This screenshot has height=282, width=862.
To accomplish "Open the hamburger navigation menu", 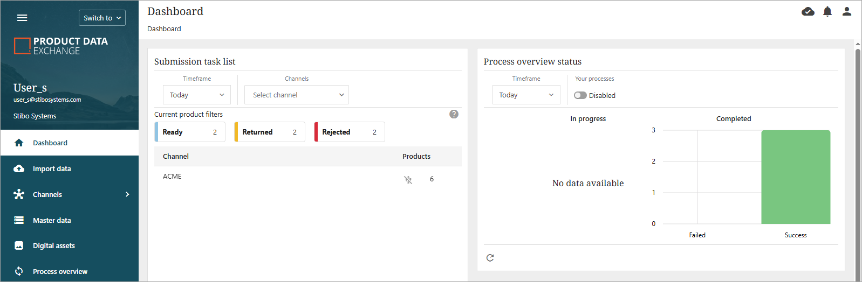I will click(x=22, y=18).
